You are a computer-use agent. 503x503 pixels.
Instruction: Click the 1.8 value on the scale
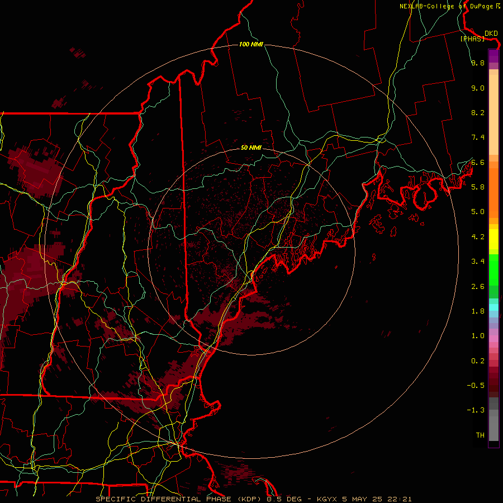[478, 311]
